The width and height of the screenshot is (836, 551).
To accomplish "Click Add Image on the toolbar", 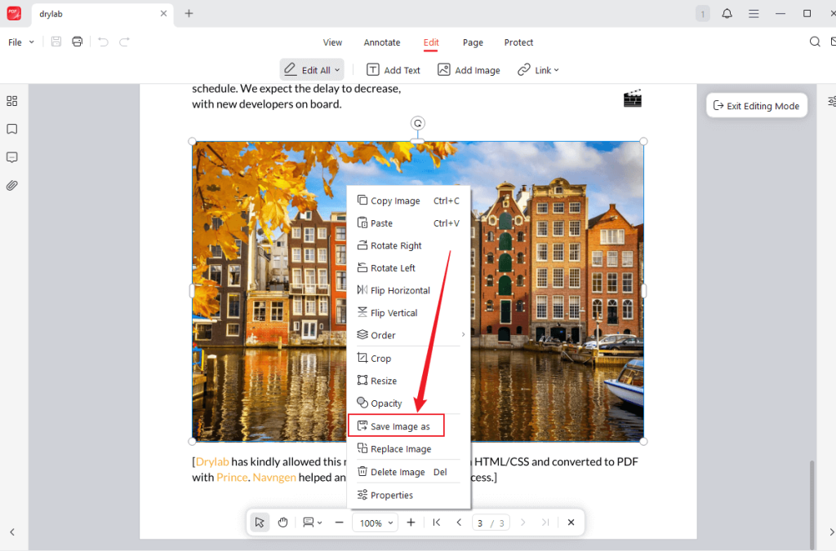I will click(x=469, y=69).
